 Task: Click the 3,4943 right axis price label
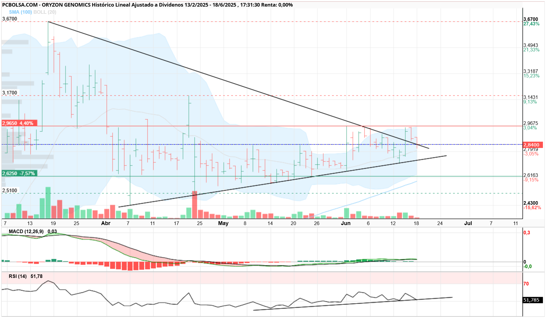530,45
